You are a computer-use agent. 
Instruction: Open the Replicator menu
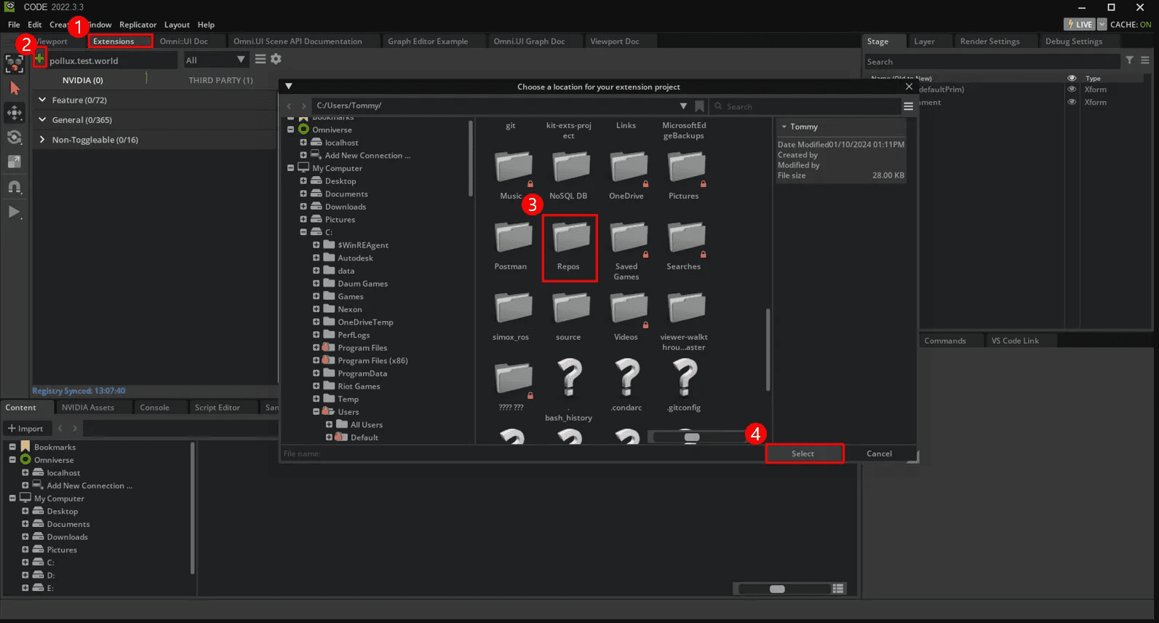138,25
